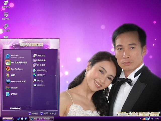The image size is (161, 121).
Task: Click show desktop quick launch icon
Action: (x=26, y=119)
